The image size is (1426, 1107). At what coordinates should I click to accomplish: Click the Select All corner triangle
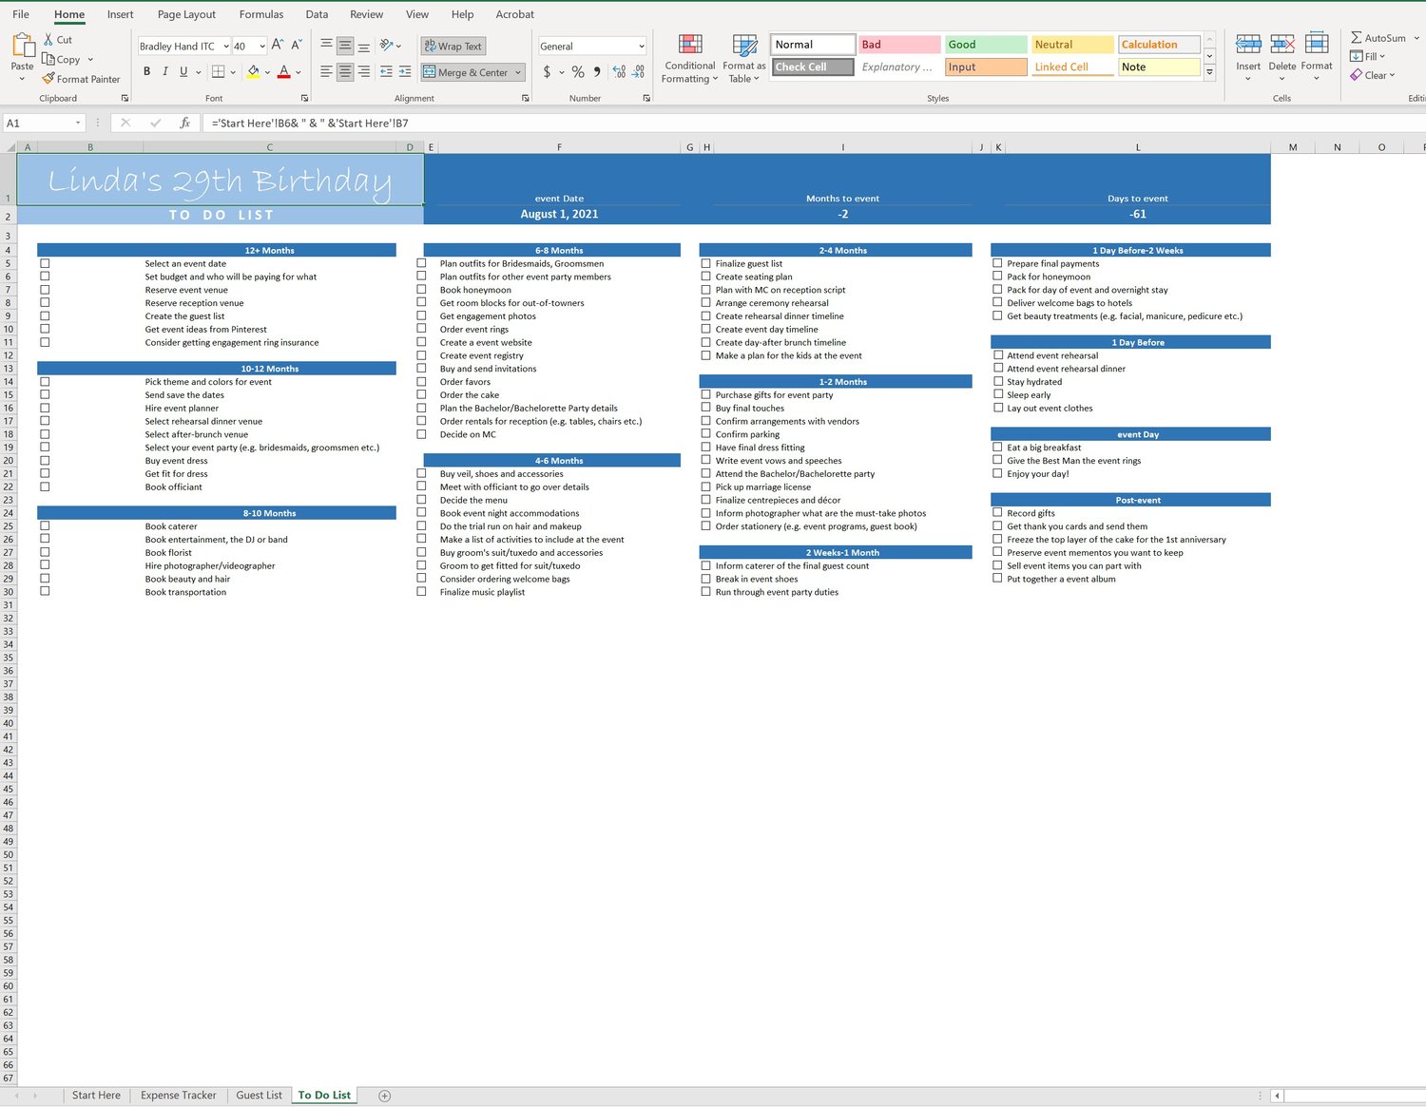pos(10,147)
